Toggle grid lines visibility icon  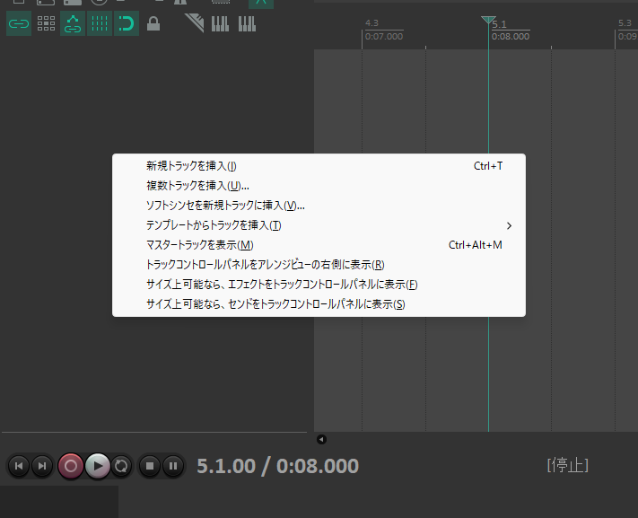point(100,23)
